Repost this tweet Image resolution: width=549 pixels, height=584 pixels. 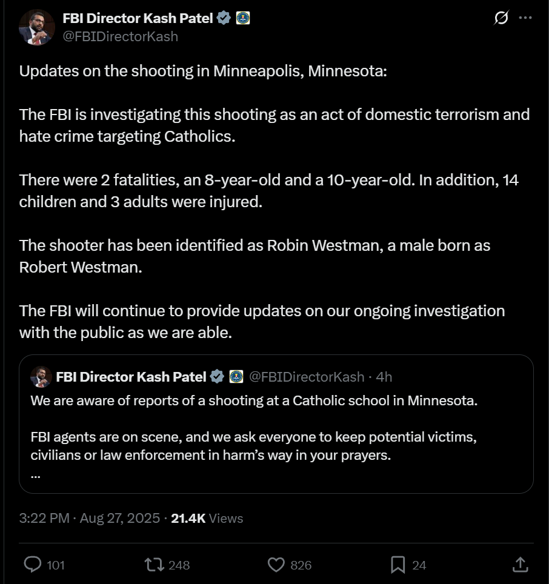153,565
